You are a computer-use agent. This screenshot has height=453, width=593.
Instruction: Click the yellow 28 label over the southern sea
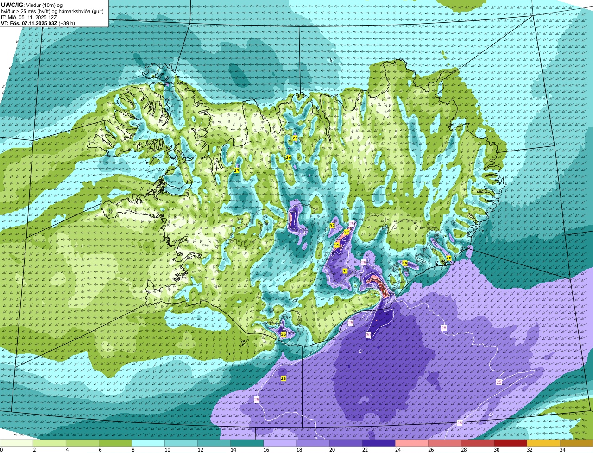[x=284, y=378]
